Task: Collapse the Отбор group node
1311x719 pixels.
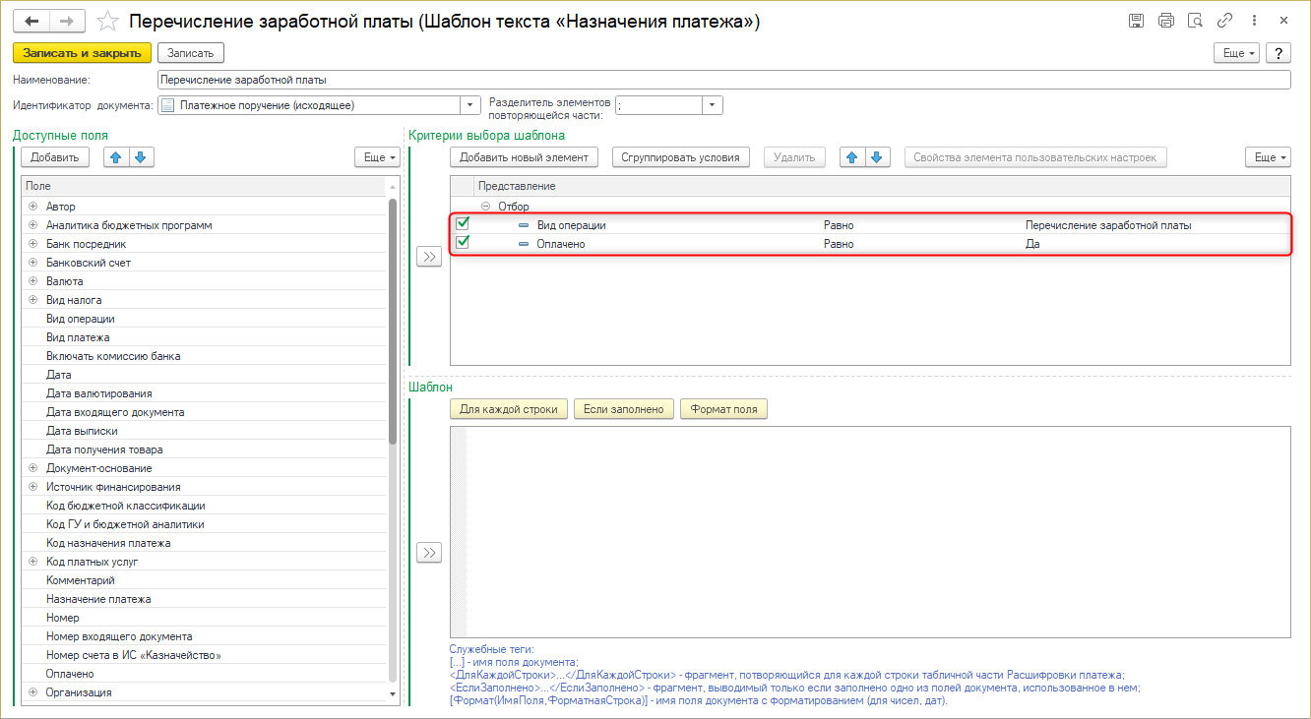Action: tap(485, 207)
